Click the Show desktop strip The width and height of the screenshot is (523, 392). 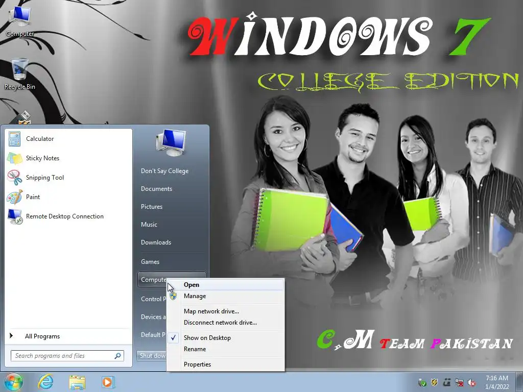point(519,382)
